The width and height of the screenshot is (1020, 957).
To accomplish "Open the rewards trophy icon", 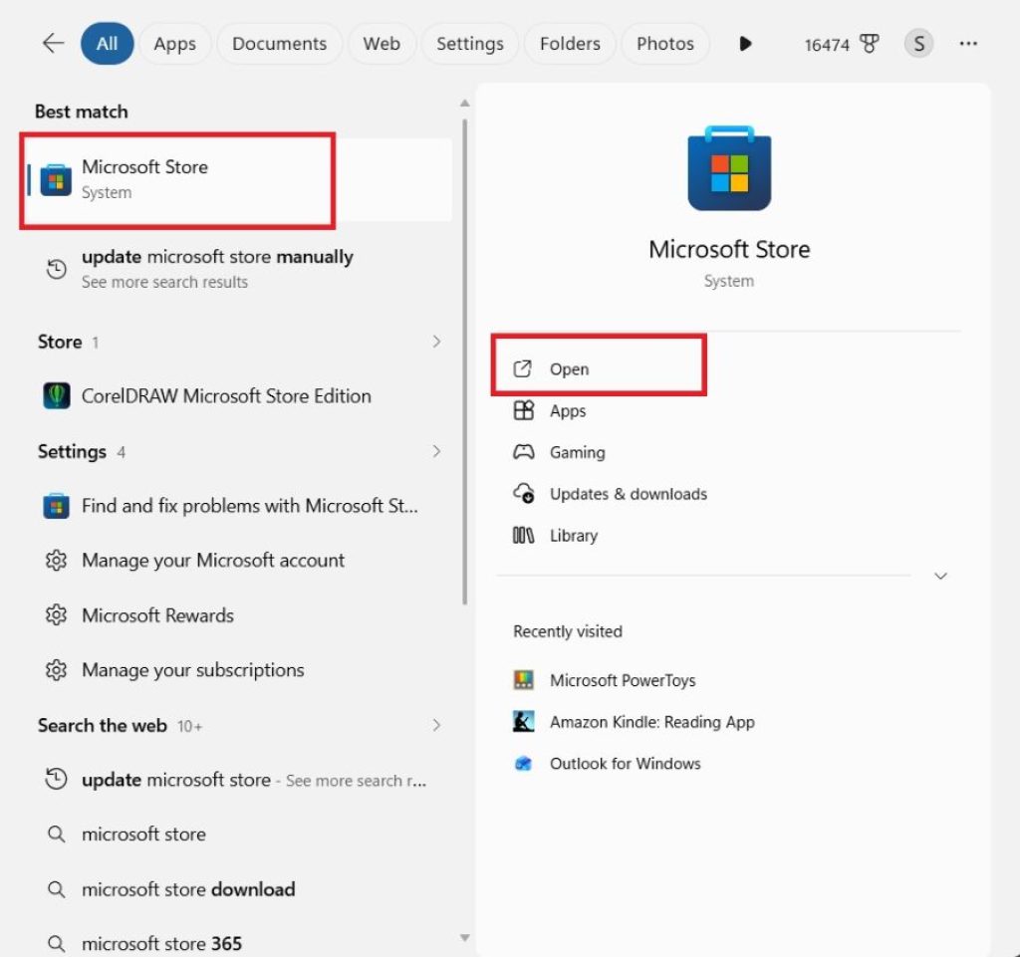I will pos(869,44).
